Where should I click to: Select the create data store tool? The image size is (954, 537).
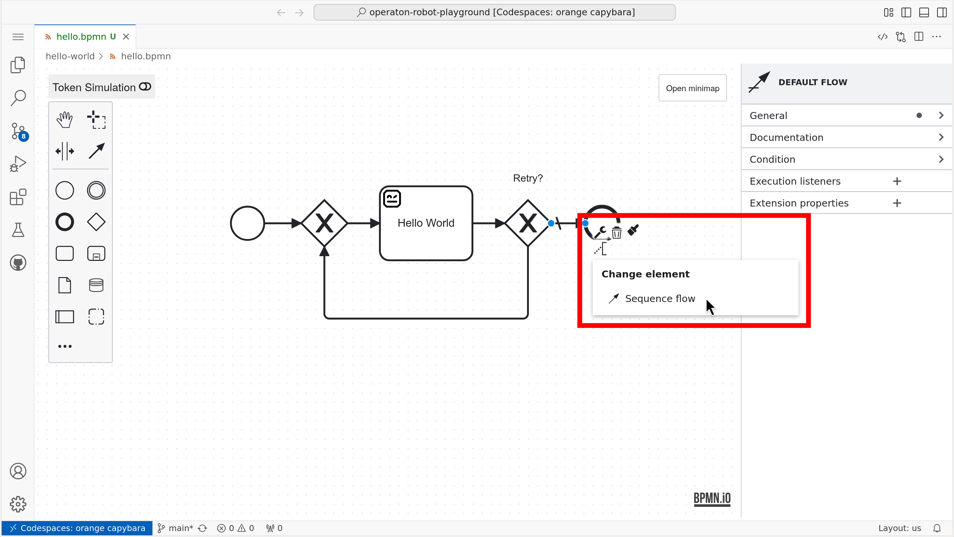pos(96,285)
